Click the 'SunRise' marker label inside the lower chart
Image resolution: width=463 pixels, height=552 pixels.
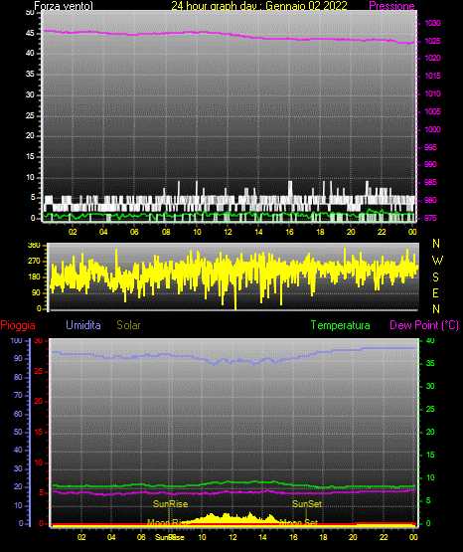pos(171,504)
